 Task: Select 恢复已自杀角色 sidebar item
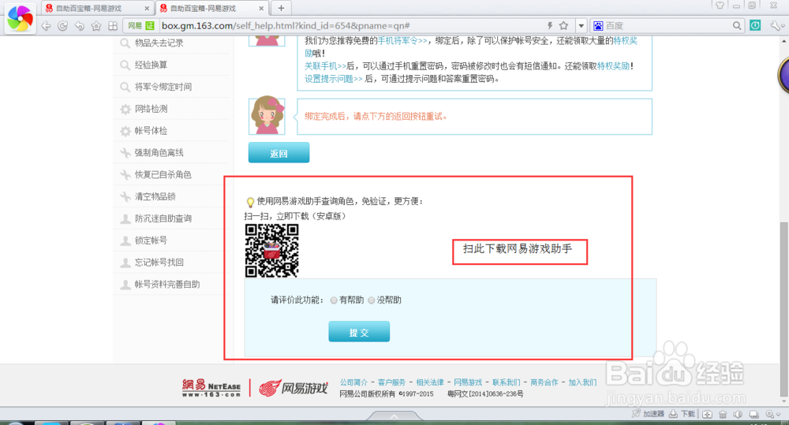[163, 174]
